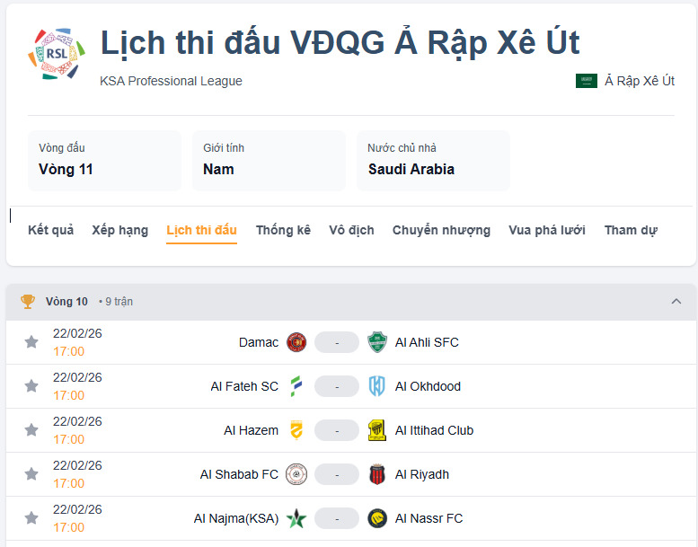The height and width of the screenshot is (547, 698).
Task: Favorite the Damac vs Al Ahli match
Action: [31, 342]
